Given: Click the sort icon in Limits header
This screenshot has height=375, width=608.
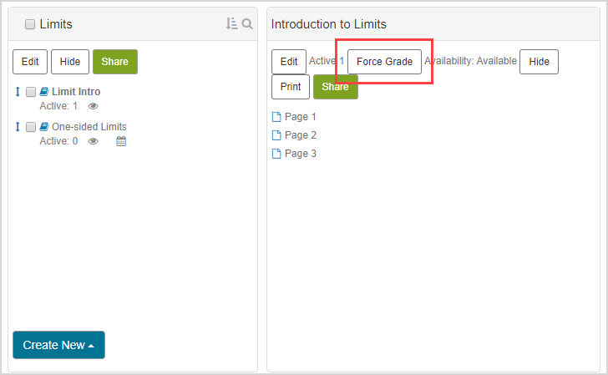Looking at the screenshot, I should tap(231, 24).
